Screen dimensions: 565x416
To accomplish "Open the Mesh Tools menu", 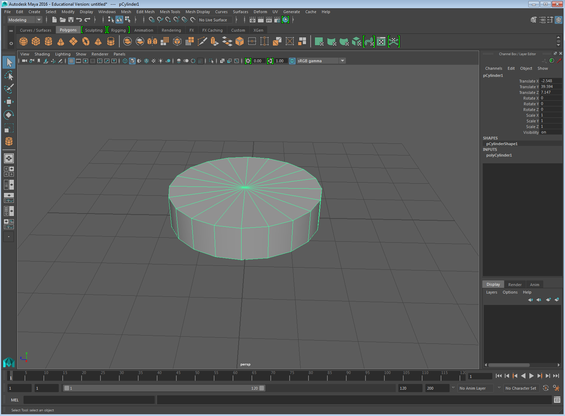I will coord(170,12).
